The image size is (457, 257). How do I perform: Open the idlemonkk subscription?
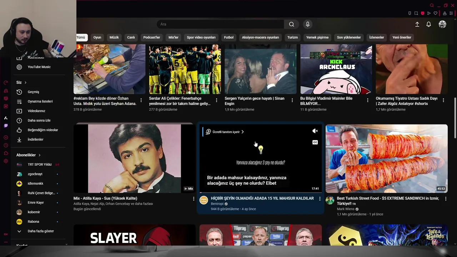(39, 183)
